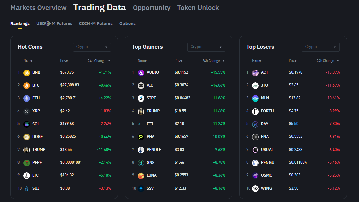
Task: Click the DOGE coin icon
Action: pos(27,137)
